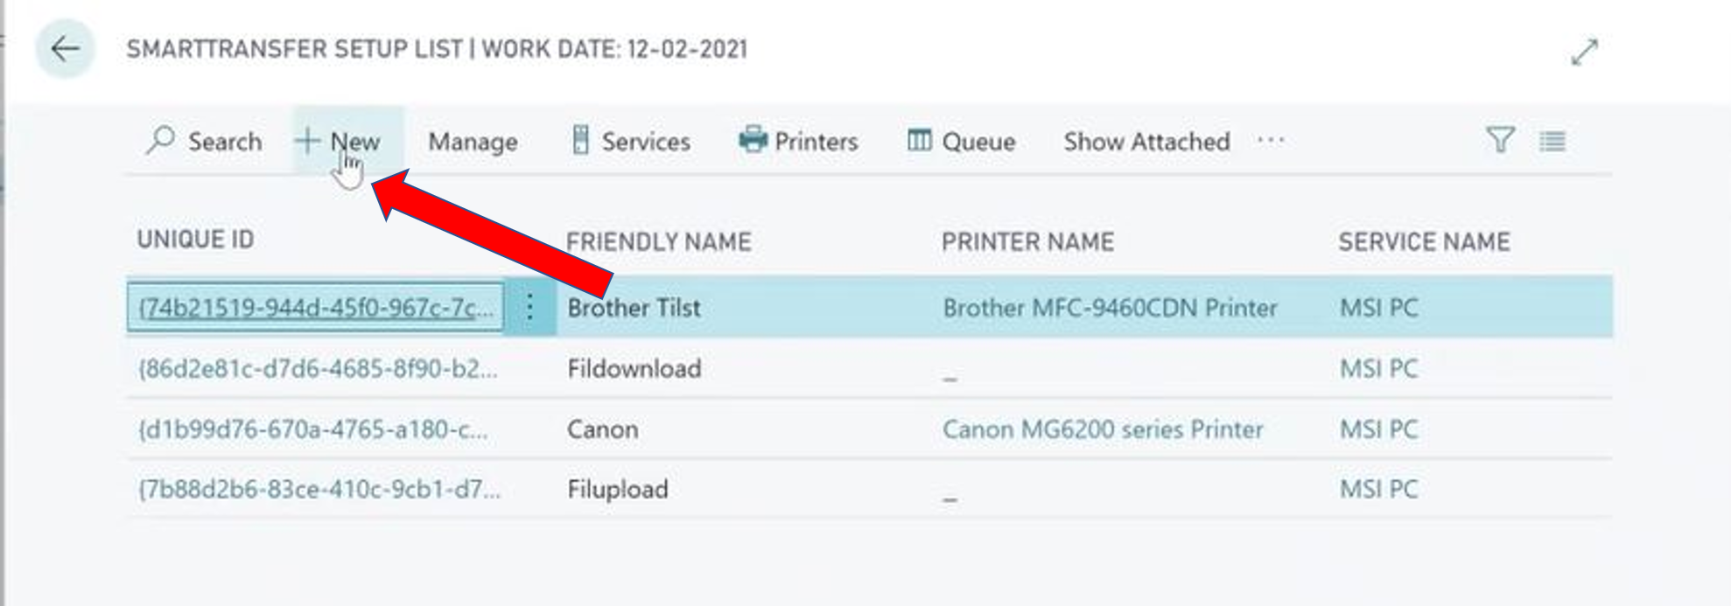
Task: Select the Canon friendly name cell
Action: pos(602,429)
